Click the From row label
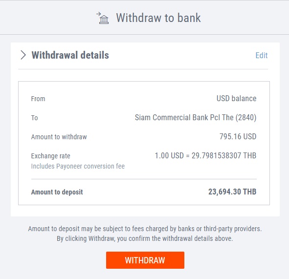This screenshot has height=279, width=289. pos(38,99)
